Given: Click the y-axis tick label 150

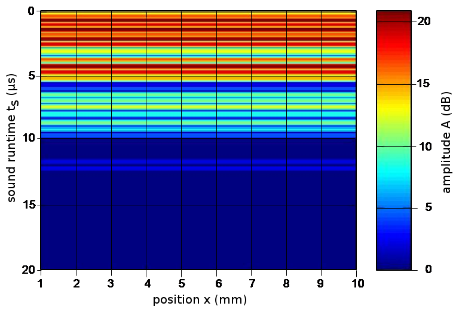Looking at the screenshot, I should (x=30, y=205).
